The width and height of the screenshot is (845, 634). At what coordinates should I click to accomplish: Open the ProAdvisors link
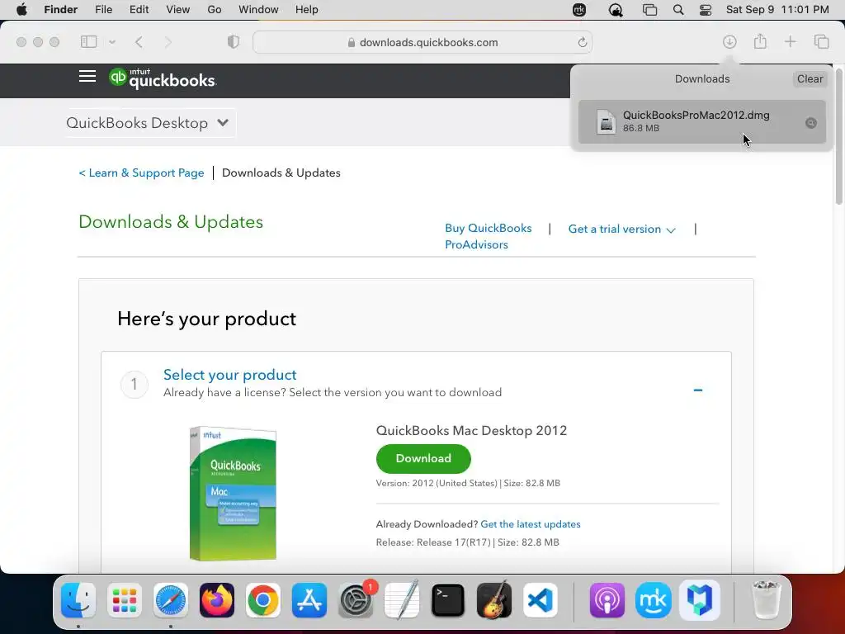tap(476, 244)
